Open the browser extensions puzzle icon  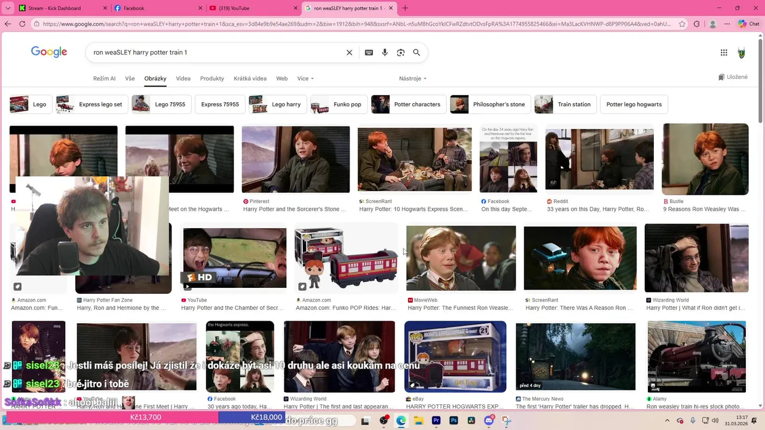[697, 24]
